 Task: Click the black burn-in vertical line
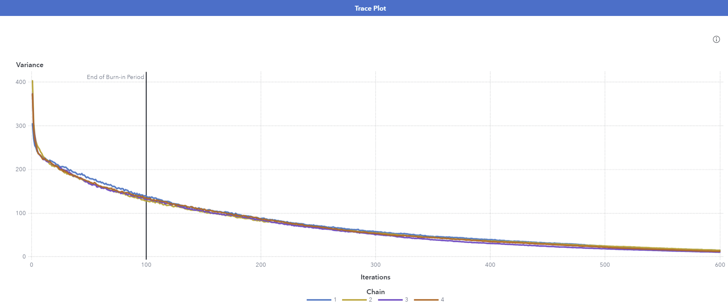click(x=146, y=164)
